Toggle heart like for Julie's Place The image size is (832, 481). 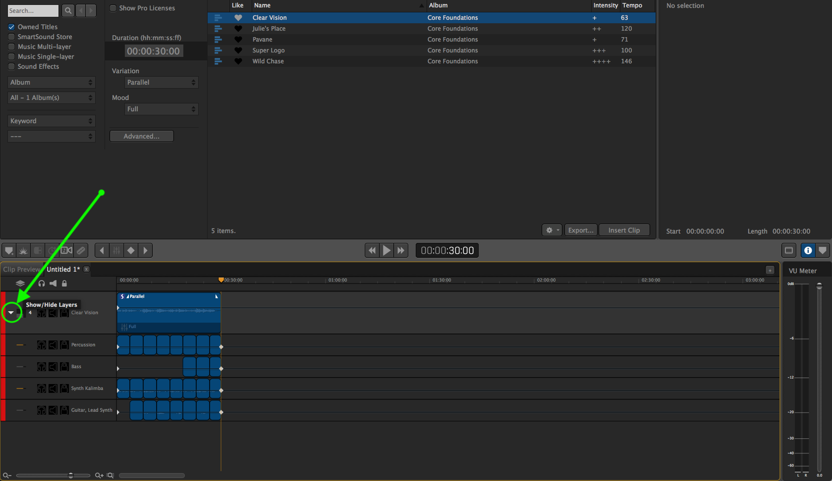(x=238, y=29)
